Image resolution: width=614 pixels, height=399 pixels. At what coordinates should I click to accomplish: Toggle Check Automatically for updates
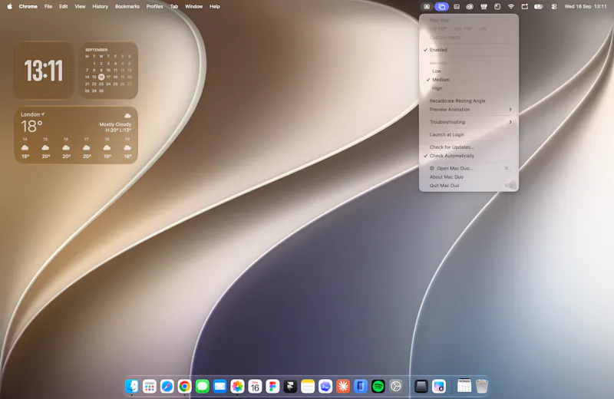(469, 156)
